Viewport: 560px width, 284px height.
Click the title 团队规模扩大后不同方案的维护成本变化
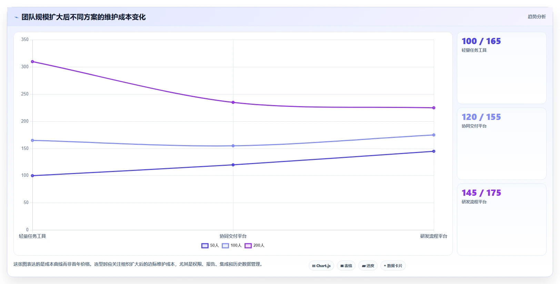pyautogui.click(x=83, y=17)
